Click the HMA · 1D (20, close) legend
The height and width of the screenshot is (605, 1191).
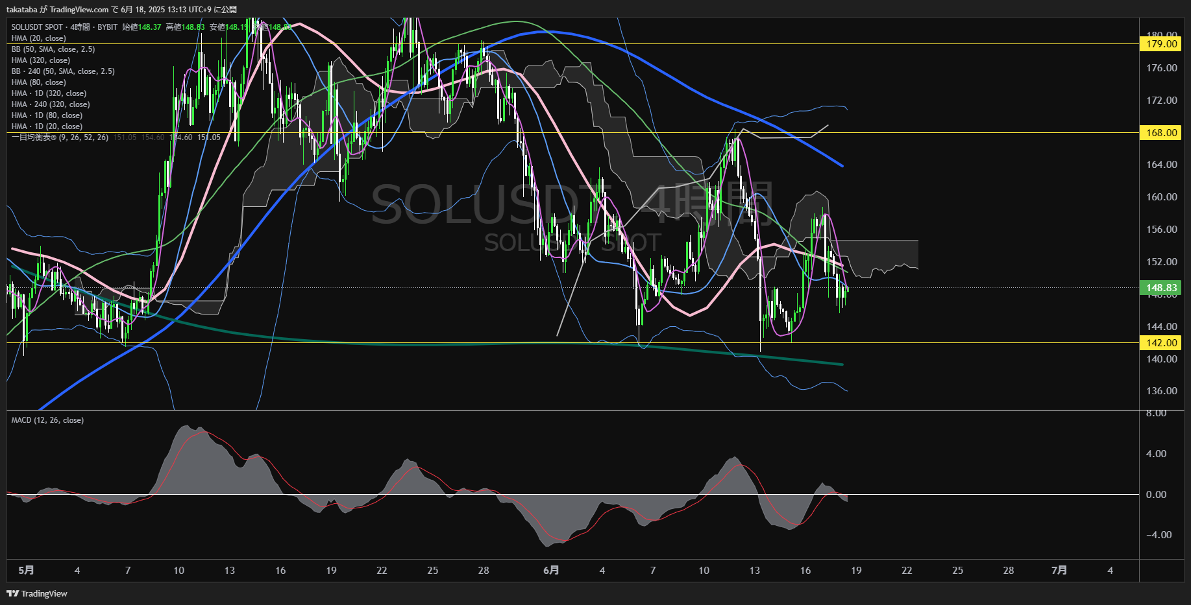47,126
